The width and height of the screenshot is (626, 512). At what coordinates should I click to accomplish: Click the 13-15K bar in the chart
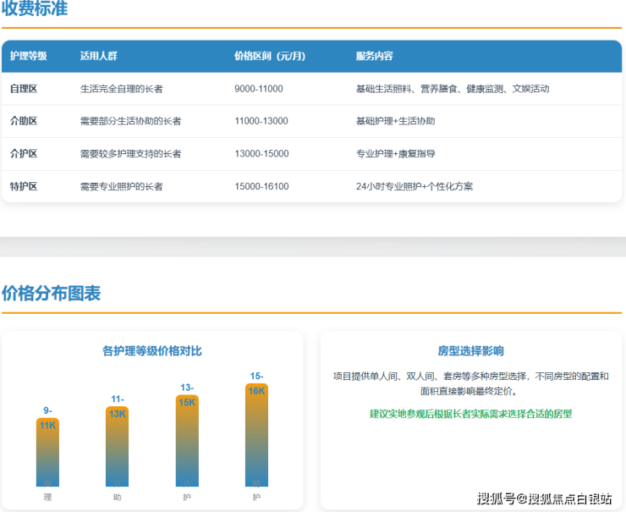coord(187,440)
